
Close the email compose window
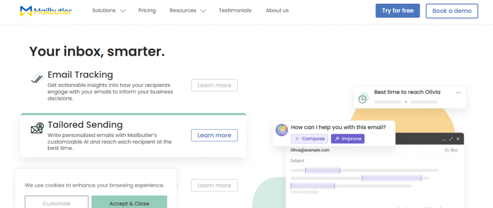(458, 139)
